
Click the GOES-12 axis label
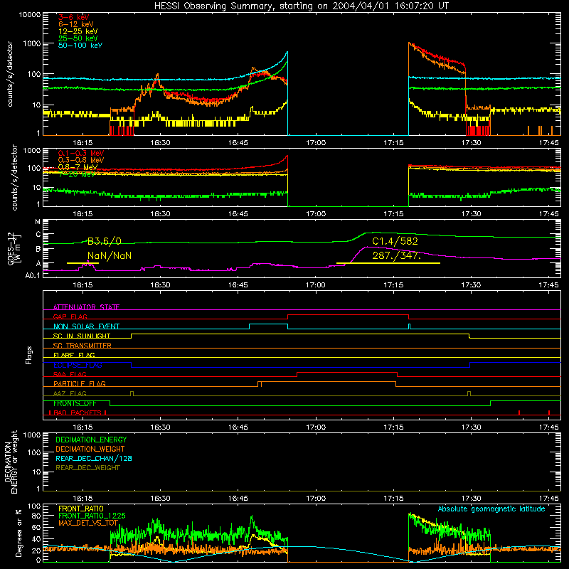click(14, 248)
